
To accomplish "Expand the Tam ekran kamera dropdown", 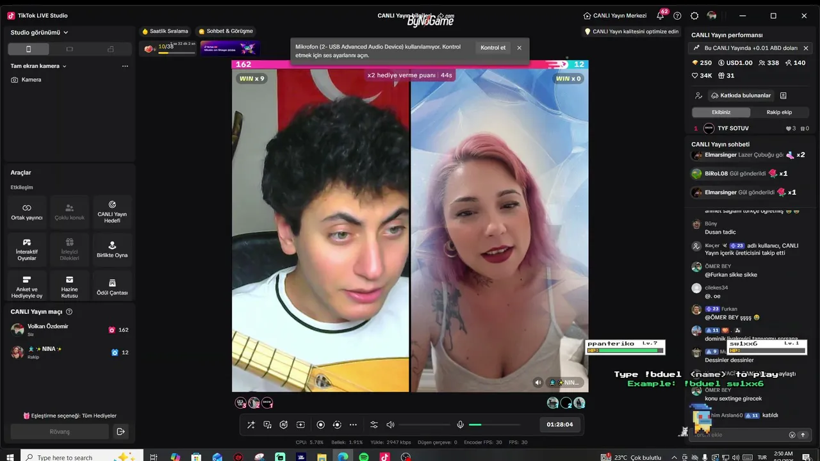I will pos(38,66).
